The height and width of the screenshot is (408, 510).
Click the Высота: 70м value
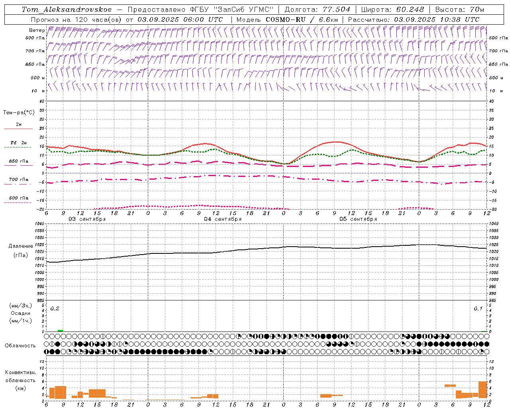click(459, 10)
